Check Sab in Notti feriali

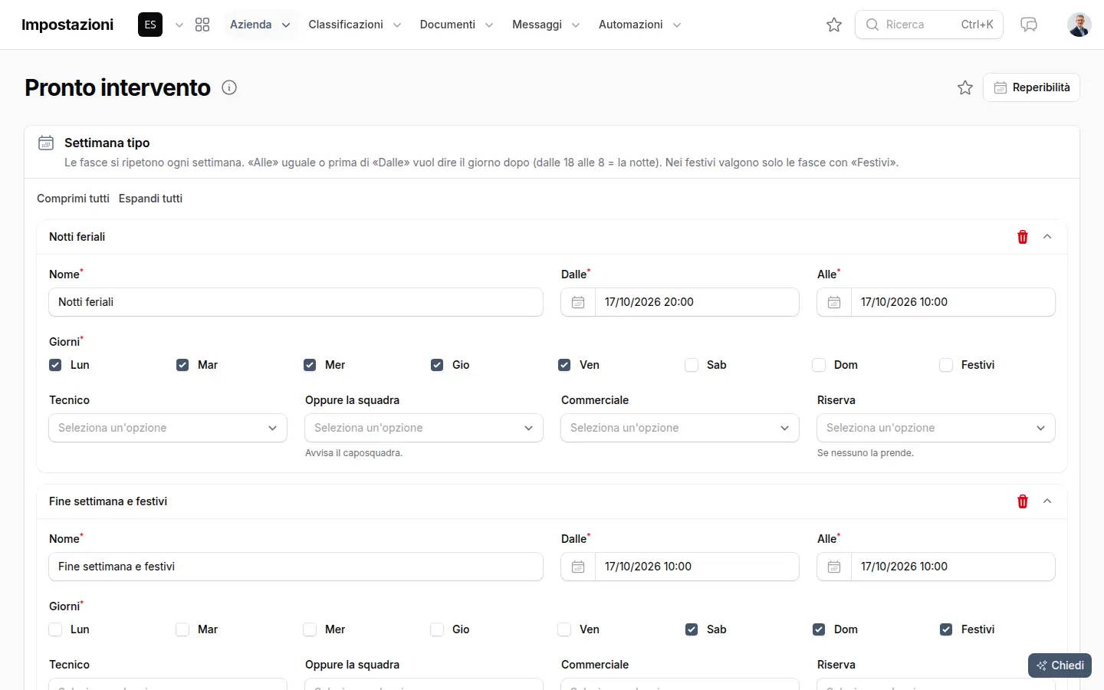[692, 365]
